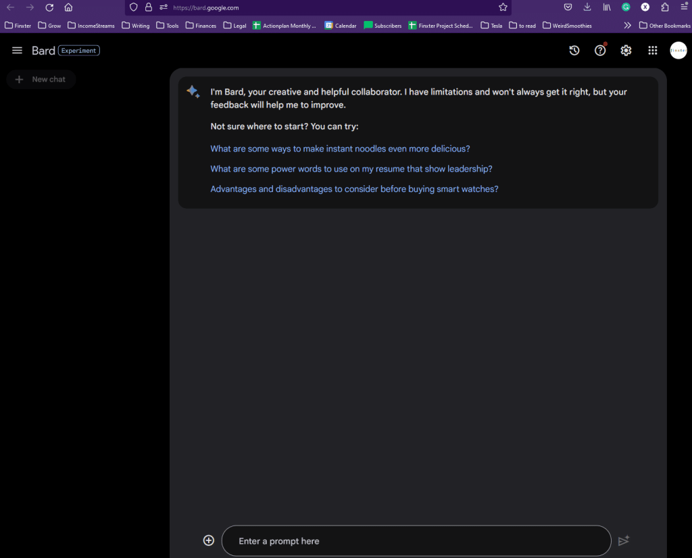692x558 pixels.
Task: Open Other Bookmarks folder
Action: click(665, 26)
